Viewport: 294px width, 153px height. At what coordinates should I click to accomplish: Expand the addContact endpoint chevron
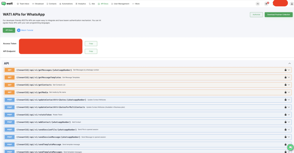(x=289, y=122)
